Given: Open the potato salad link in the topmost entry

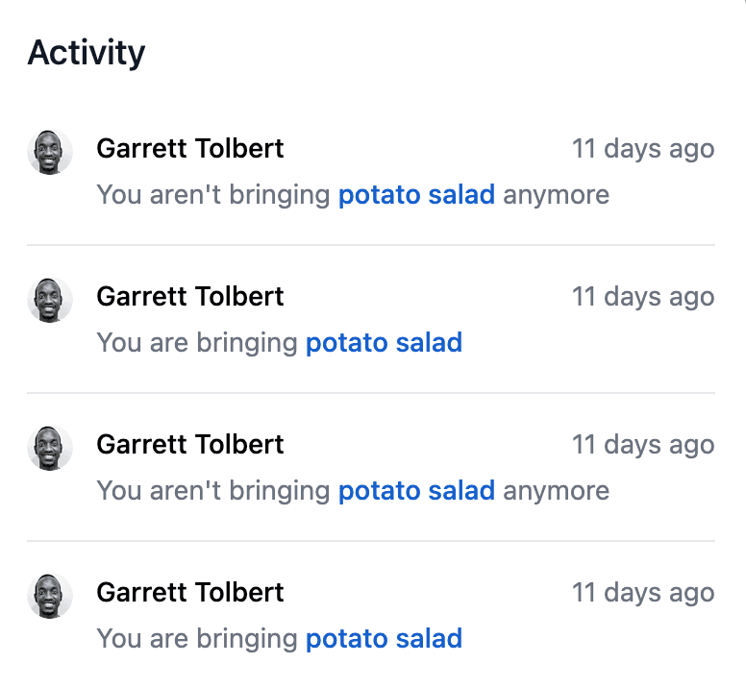Looking at the screenshot, I should pyautogui.click(x=416, y=195).
